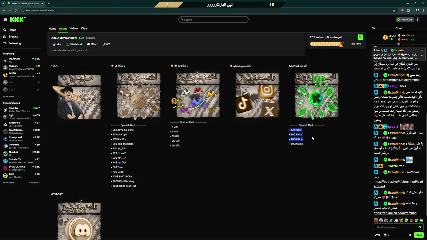Screen dimensions: 427x240
Task: Click the "100$ BATTLECRY" alert text
Action: (122, 177)
